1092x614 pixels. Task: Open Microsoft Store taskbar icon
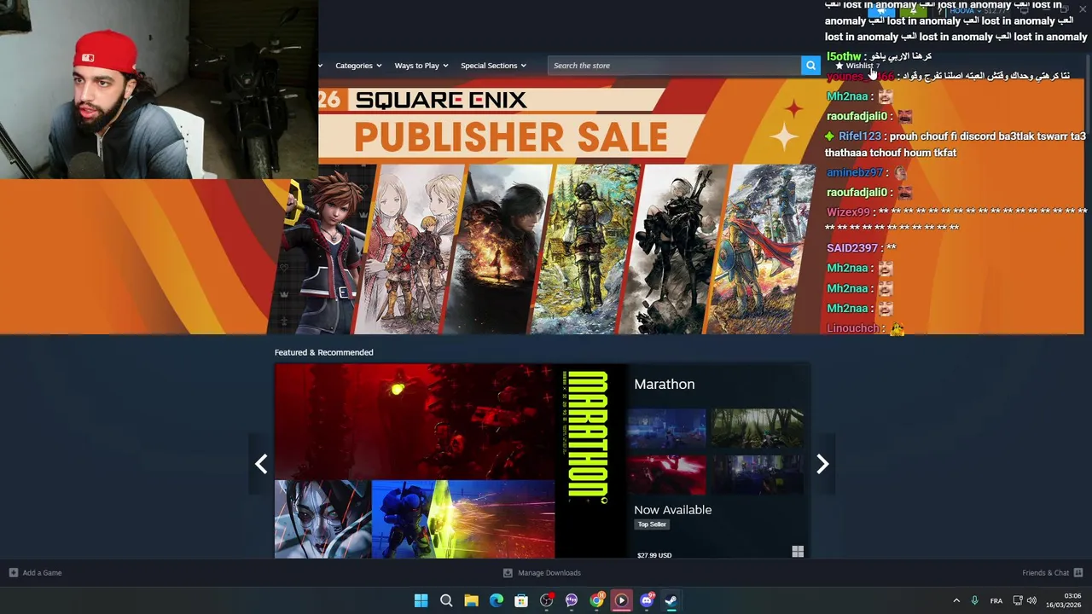(x=521, y=600)
